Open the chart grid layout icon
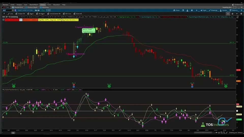 click(x=233, y=14)
